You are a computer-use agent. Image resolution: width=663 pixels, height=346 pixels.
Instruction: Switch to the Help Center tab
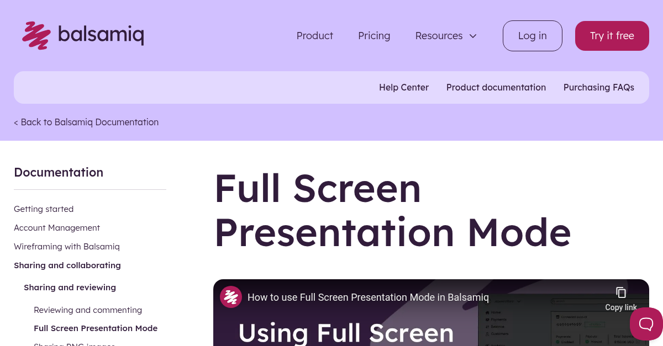coord(404,87)
